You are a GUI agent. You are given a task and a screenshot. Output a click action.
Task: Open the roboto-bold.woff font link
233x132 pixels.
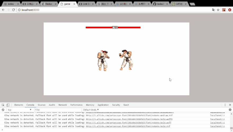(129, 123)
